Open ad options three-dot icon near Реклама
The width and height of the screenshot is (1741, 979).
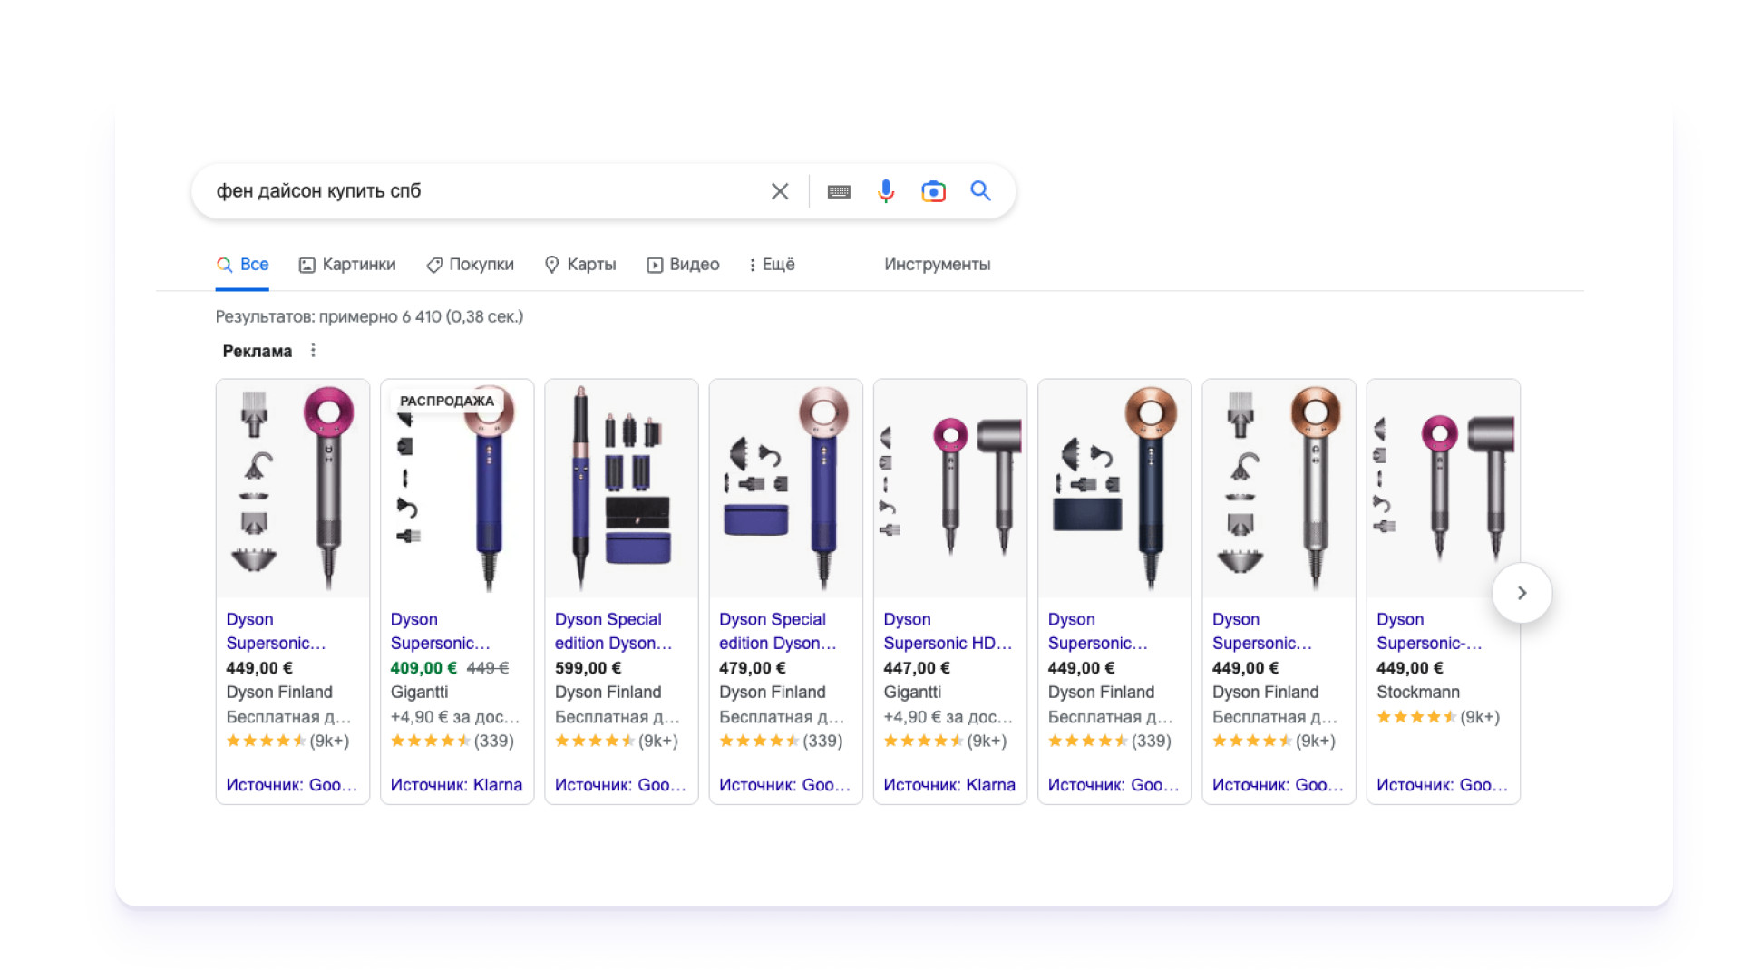(x=313, y=351)
